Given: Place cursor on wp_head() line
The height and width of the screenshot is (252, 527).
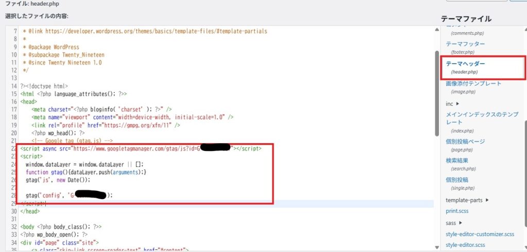Looking at the screenshot, I should pos(58,133).
